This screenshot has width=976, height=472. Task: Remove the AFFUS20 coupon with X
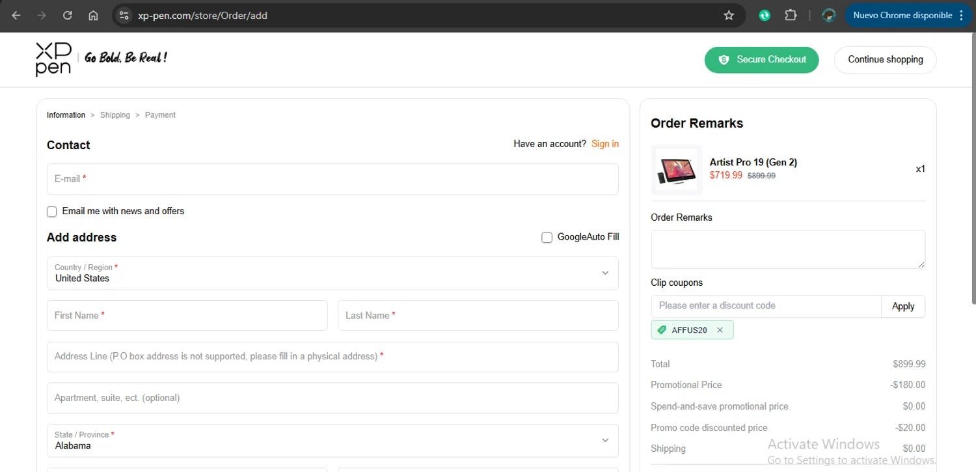[720, 330]
